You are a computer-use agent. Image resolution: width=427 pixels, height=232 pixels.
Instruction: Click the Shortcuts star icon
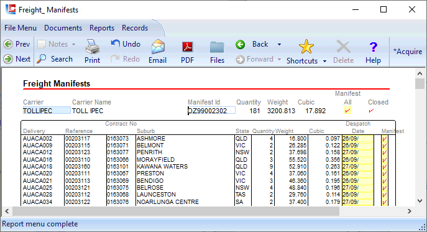coord(306,47)
